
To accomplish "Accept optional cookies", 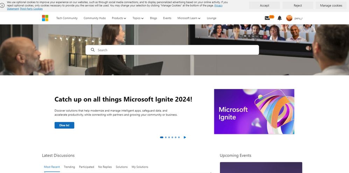I will [264, 5].
